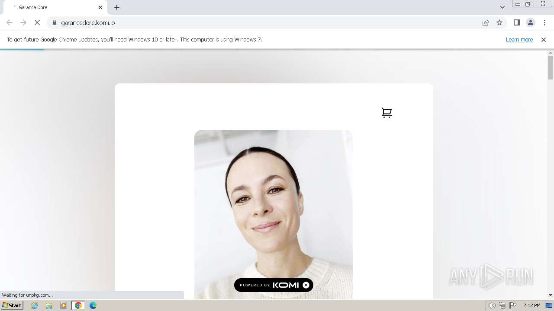Dismiss the Powered by Komi banner
Screen dimensions: 554x311
306,285
